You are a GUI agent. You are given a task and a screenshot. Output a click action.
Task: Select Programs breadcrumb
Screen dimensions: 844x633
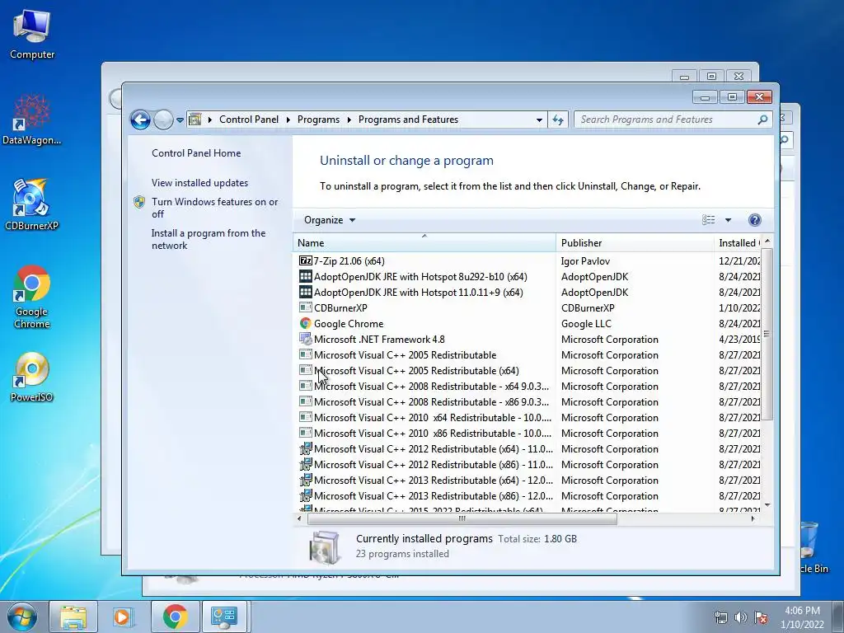[318, 120]
